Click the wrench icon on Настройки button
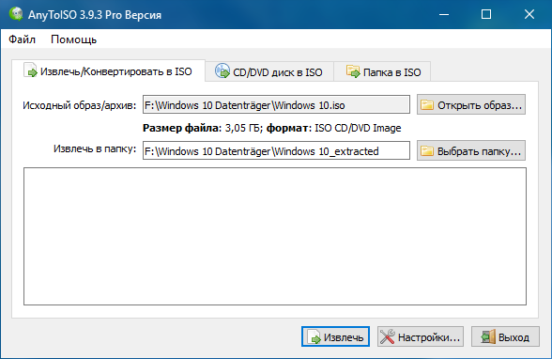The width and height of the screenshot is (552, 359). coord(387,336)
